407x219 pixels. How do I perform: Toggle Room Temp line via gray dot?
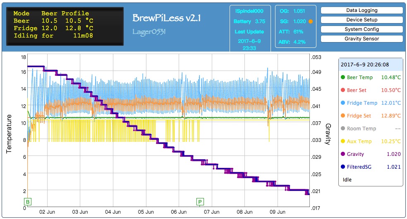(x=342, y=128)
